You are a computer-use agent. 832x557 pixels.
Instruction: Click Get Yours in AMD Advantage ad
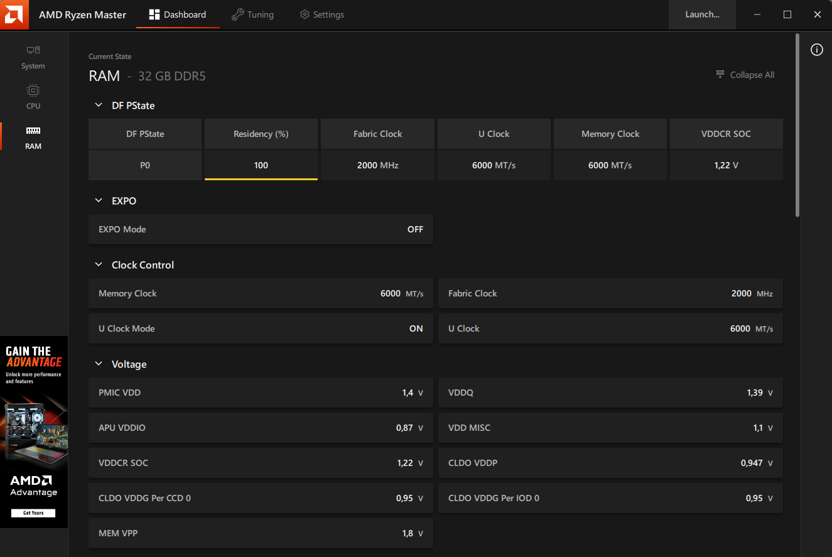(x=33, y=513)
